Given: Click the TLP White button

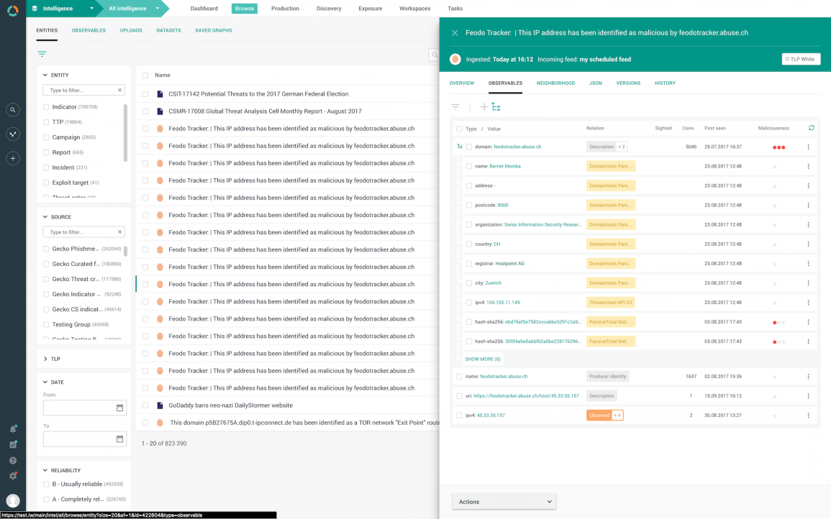Looking at the screenshot, I should [801, 59].
